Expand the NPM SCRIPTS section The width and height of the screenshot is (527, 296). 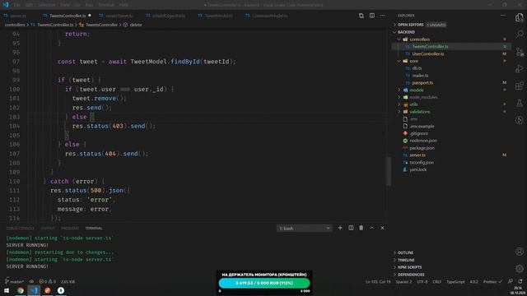[409, 267]
